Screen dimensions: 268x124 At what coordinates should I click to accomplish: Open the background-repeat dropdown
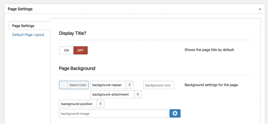tap(108, 85)
